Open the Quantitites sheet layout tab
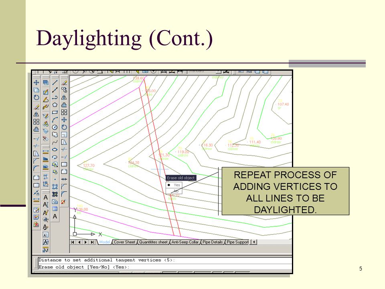 pyautogui.click(x=153, y=242)
